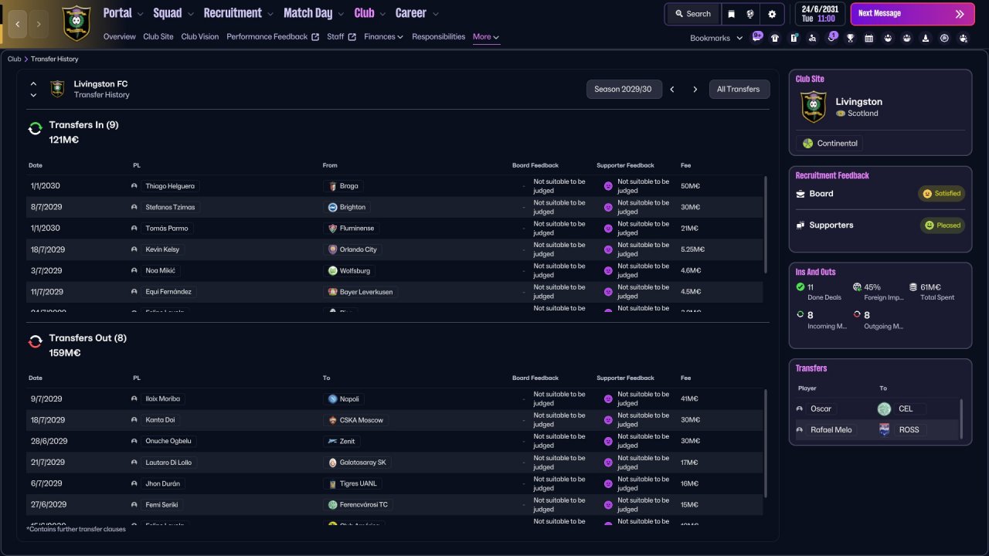Image resolution: width=989 pixels, height=556 pixels.
Task: Open the inbox messages icon with 9+ badge
Action: [756, 37]
